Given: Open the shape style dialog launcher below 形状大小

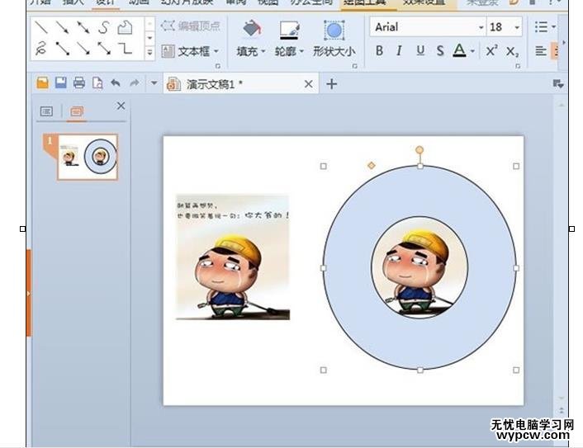Looking at the screenshot, I should (355, 66).
